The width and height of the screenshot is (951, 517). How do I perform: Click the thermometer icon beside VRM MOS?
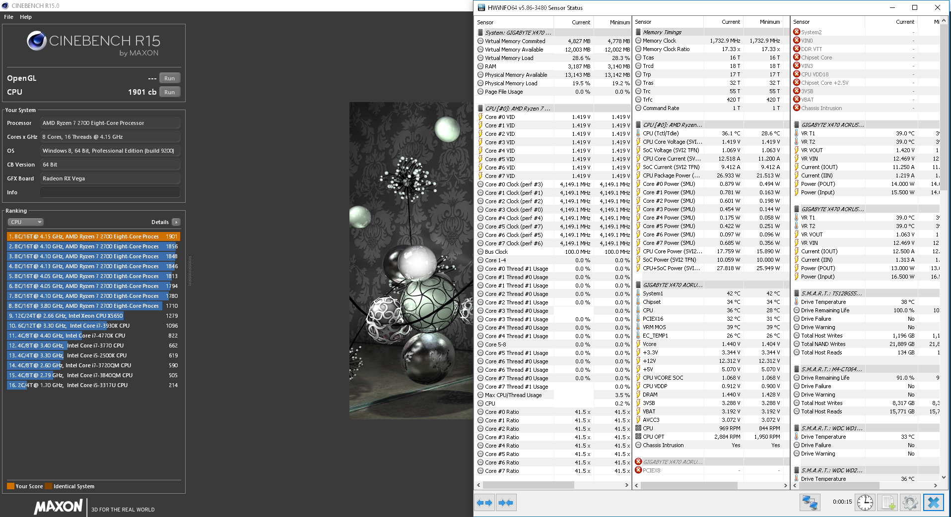(638, 327)
